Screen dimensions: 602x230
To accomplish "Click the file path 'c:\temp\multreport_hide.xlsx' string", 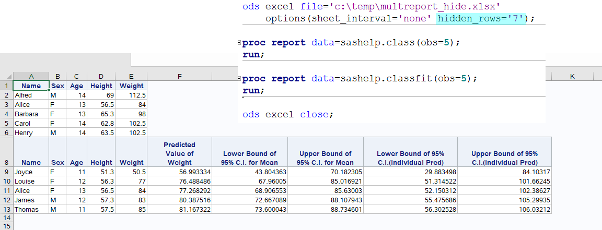I will [362, 7].
